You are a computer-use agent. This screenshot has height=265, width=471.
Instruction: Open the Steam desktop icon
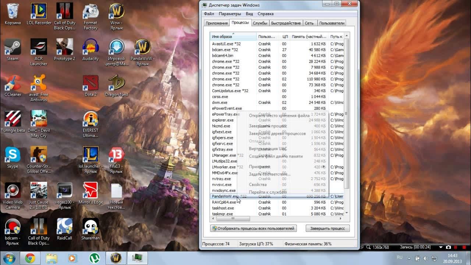tap(13, 50)
